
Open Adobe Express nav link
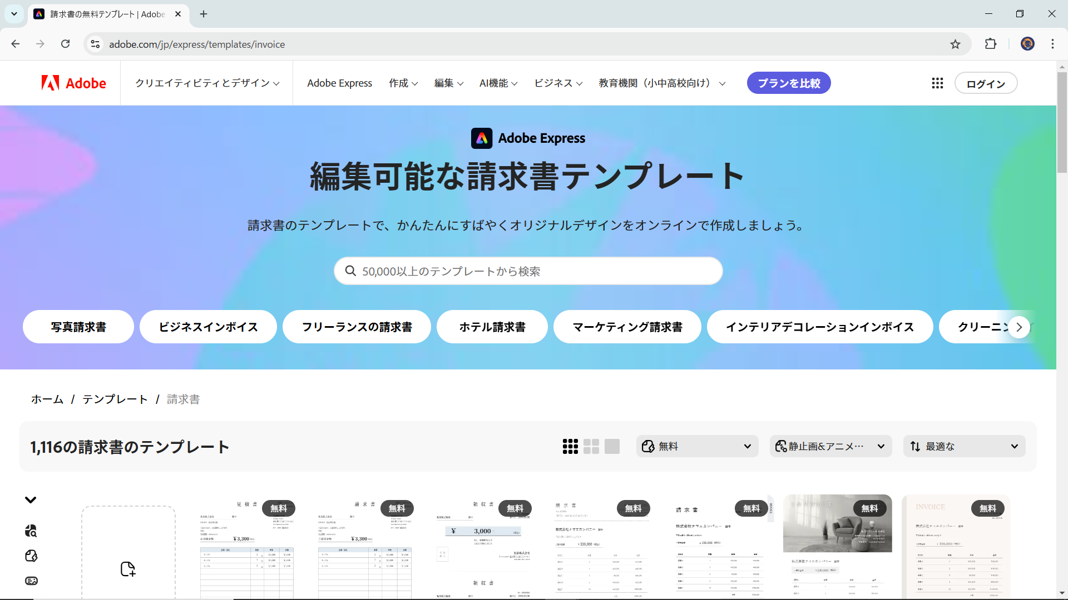coord(339,83)
